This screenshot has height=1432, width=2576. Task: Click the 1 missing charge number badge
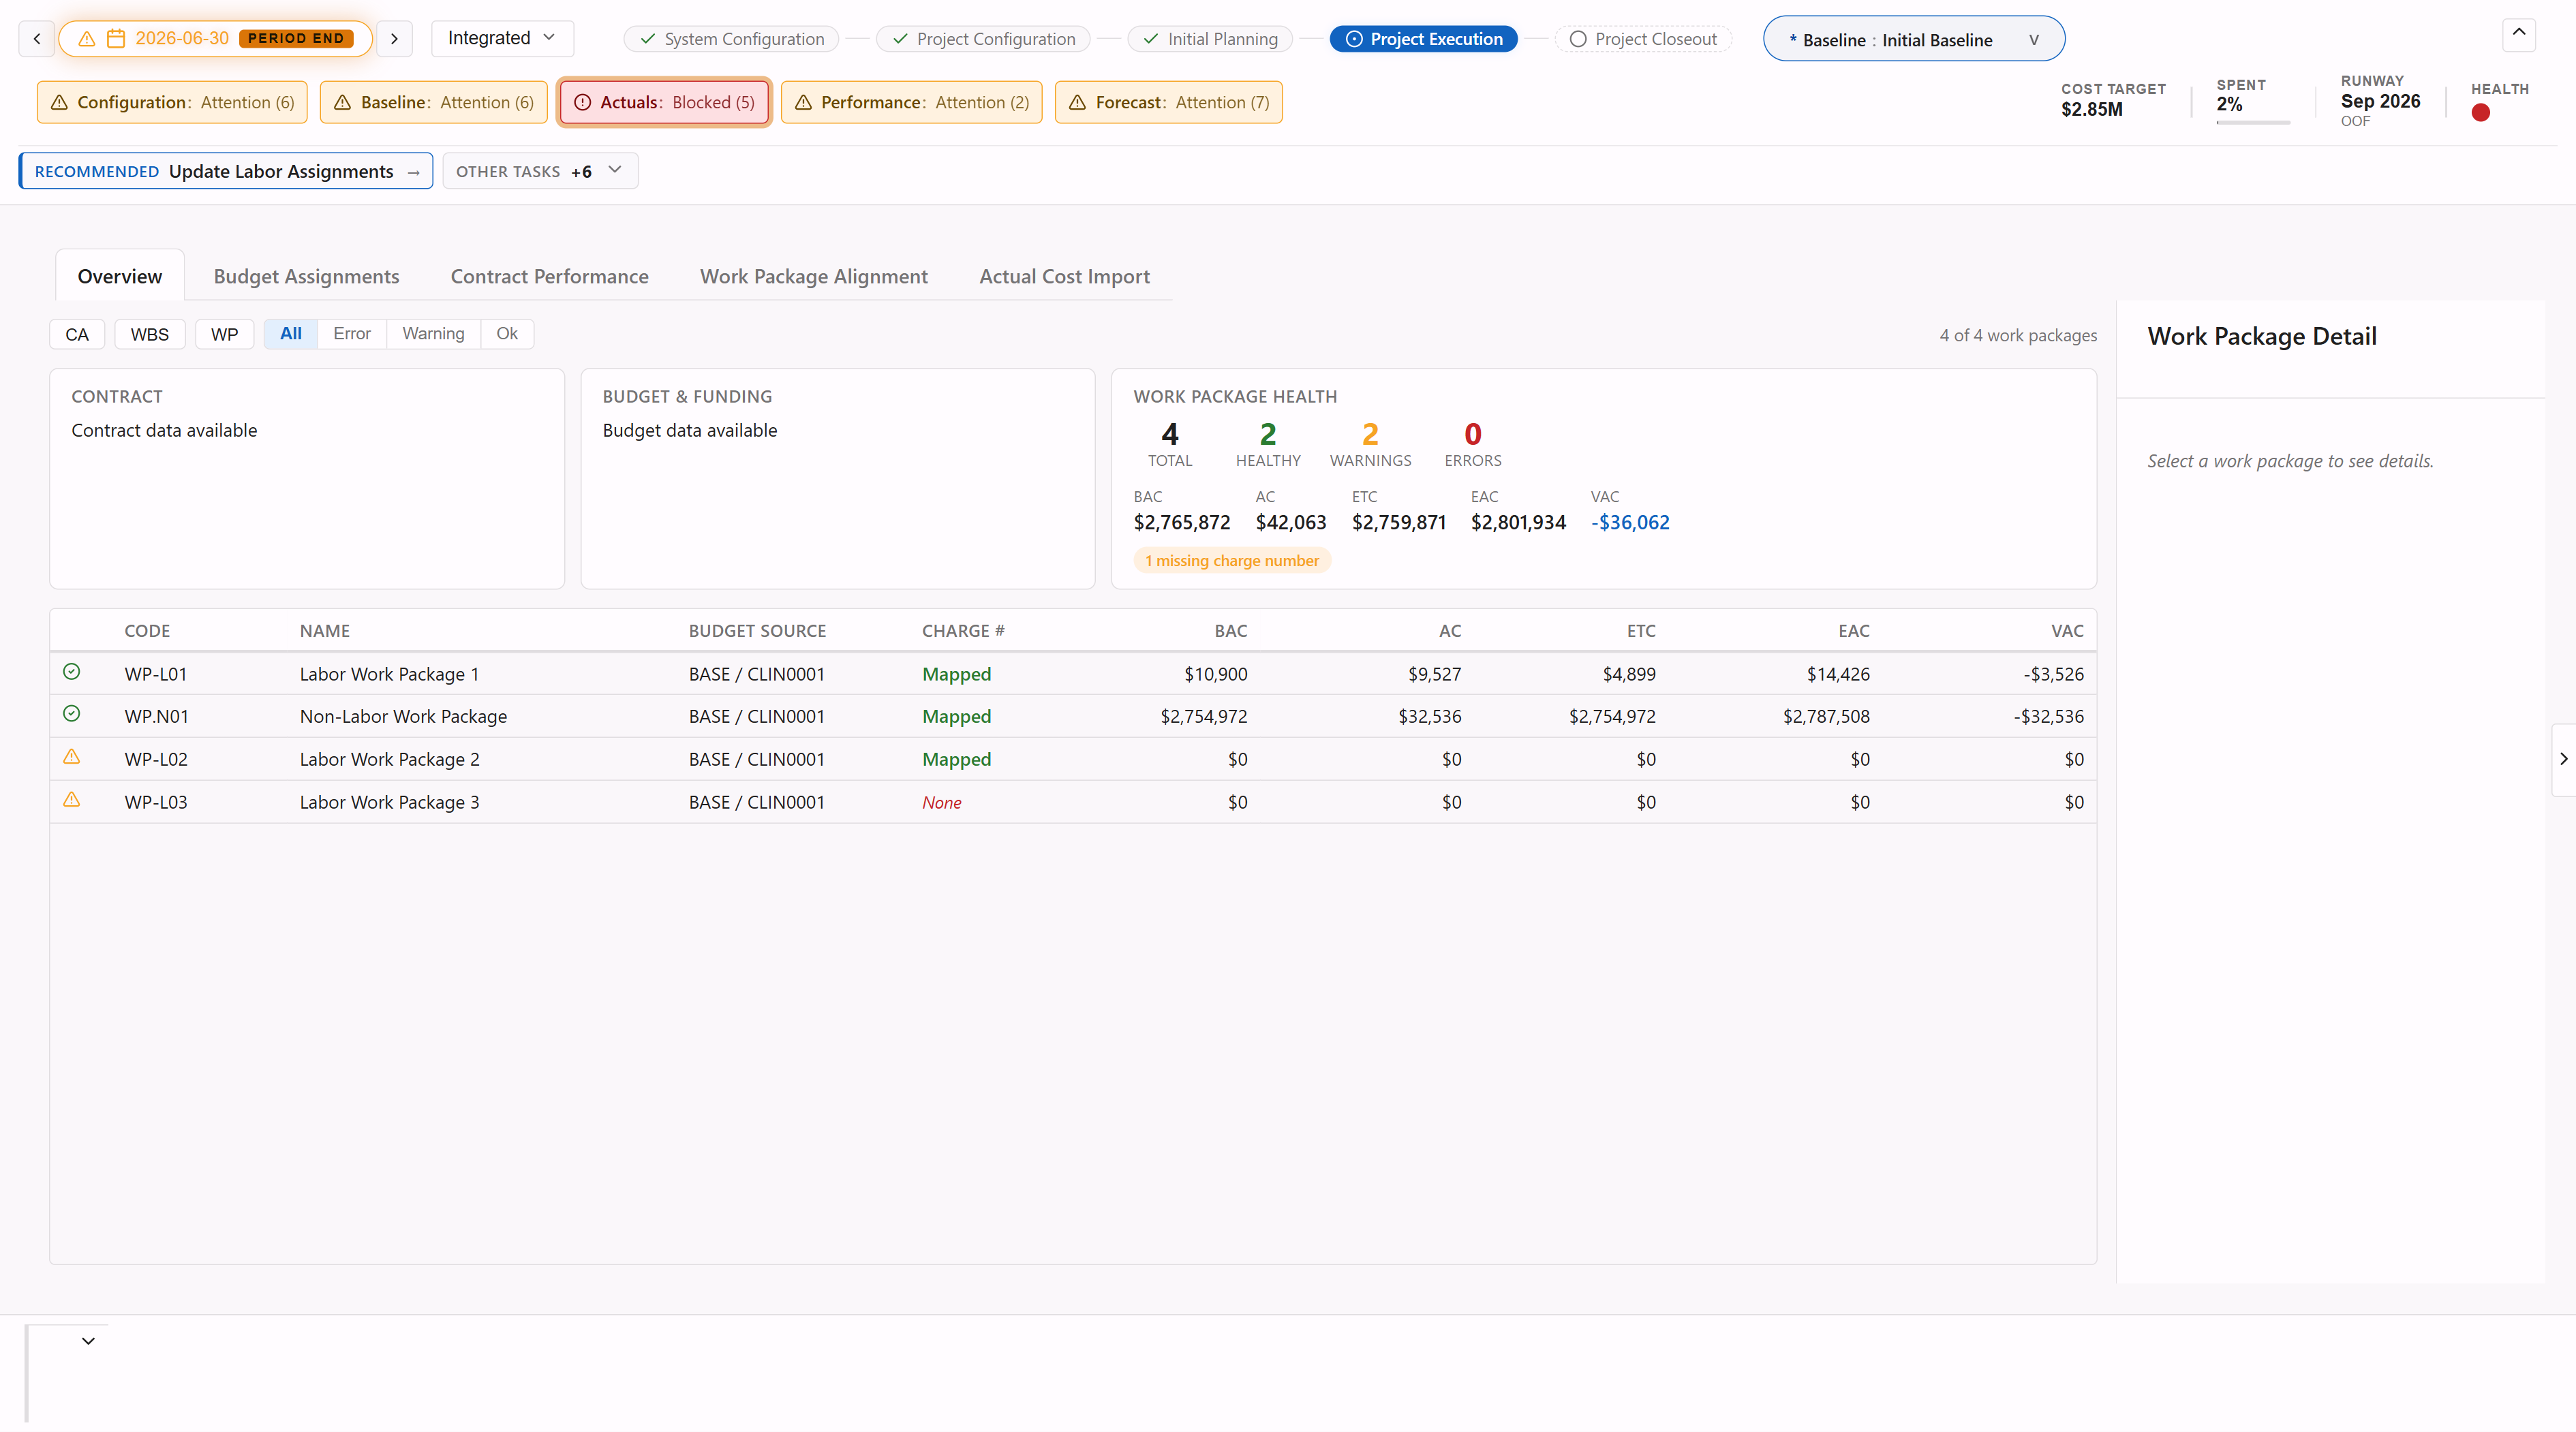[1232, 561]
